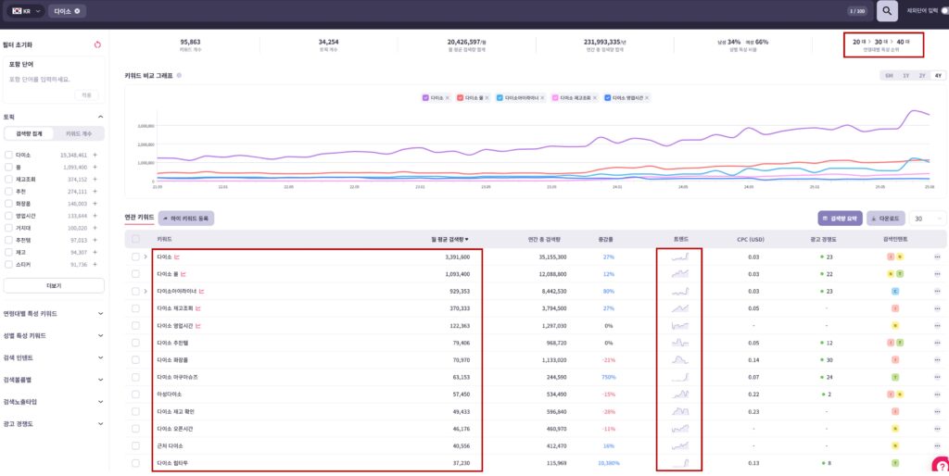Tick the checkbox for 다이소 추천템 row
The width and height of the screenshot is (949, 476).
135,342
